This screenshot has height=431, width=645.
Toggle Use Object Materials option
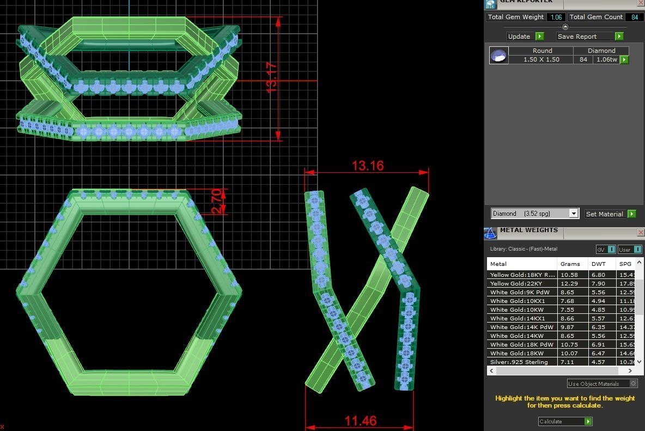pos(602,383)
